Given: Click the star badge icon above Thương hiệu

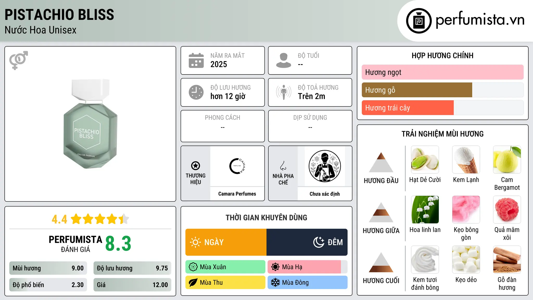Looking at the screenshot, I should [195, 166].
